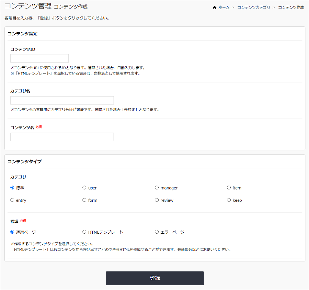The height and width of the screenshot is (290, 309).
Task: Select the 標準 category radio button
Action: click(12, 188)
